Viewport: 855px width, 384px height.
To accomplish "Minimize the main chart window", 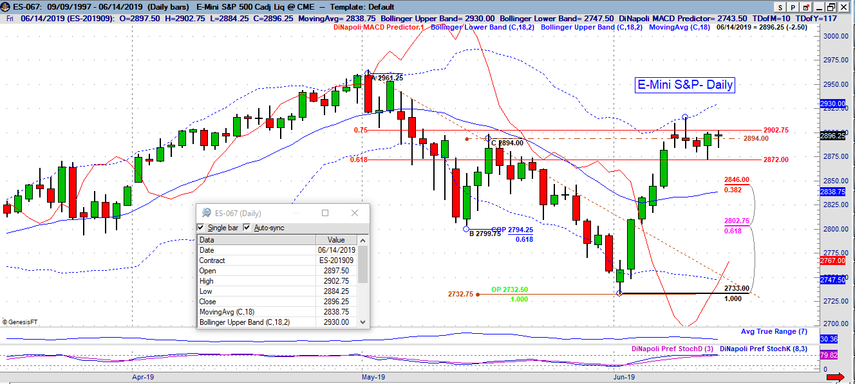I will [820, 6].
